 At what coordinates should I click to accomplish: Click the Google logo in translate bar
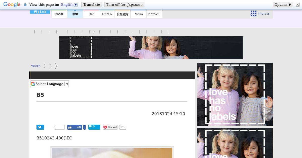point(12,5)
